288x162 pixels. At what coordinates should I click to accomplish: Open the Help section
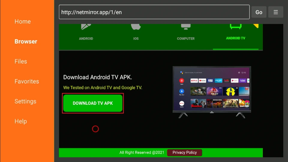21,121
